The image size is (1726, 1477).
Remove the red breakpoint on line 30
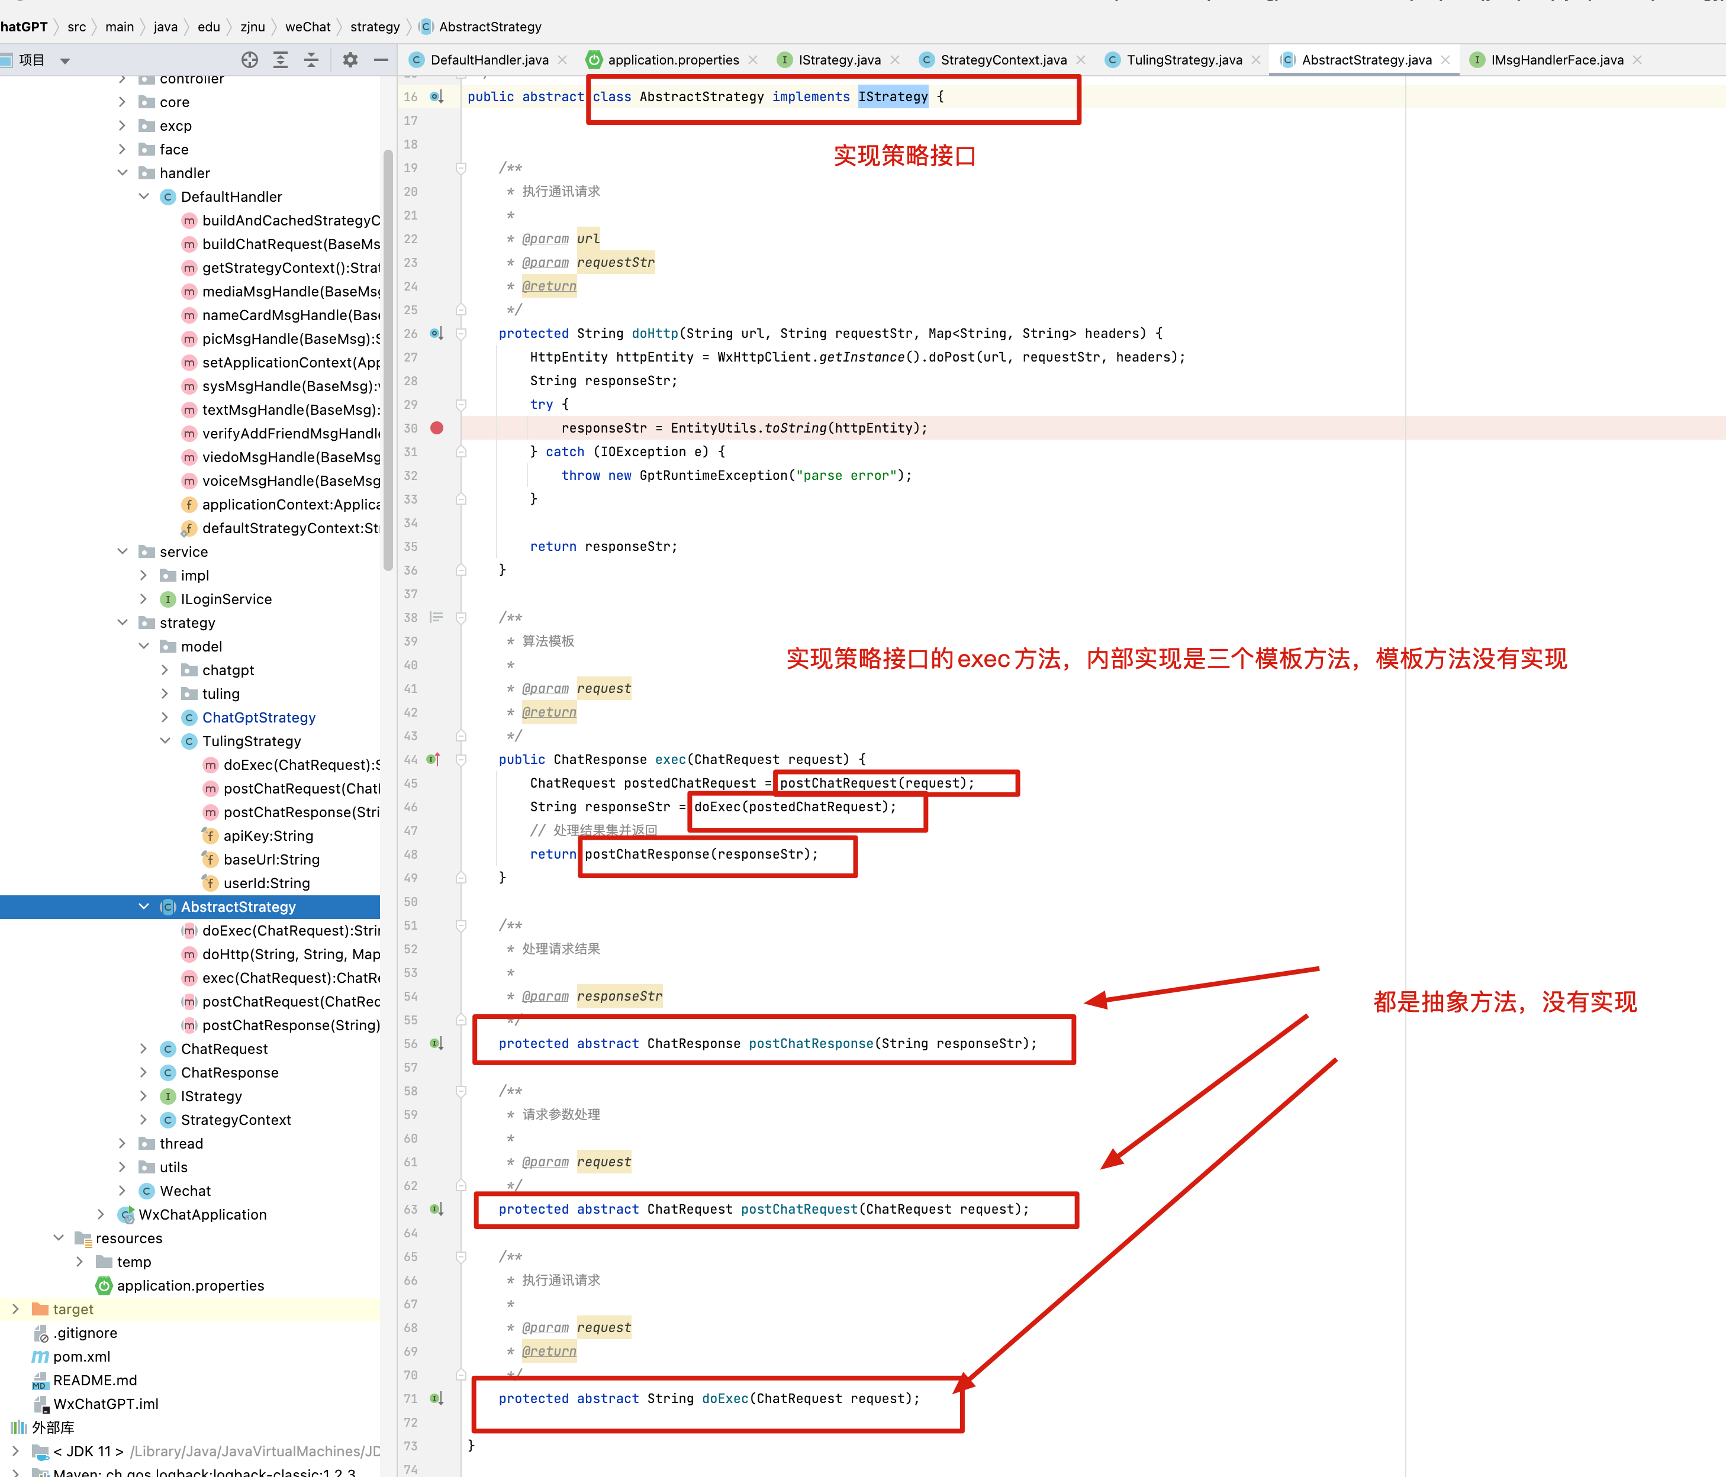[x=436, y=428]
